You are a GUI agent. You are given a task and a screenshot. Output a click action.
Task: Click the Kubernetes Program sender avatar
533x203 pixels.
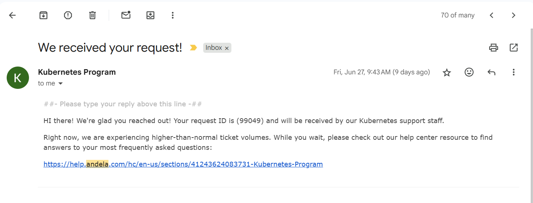click(x=18, y=78)
